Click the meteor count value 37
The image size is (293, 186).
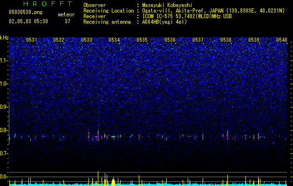click(68, 21)
